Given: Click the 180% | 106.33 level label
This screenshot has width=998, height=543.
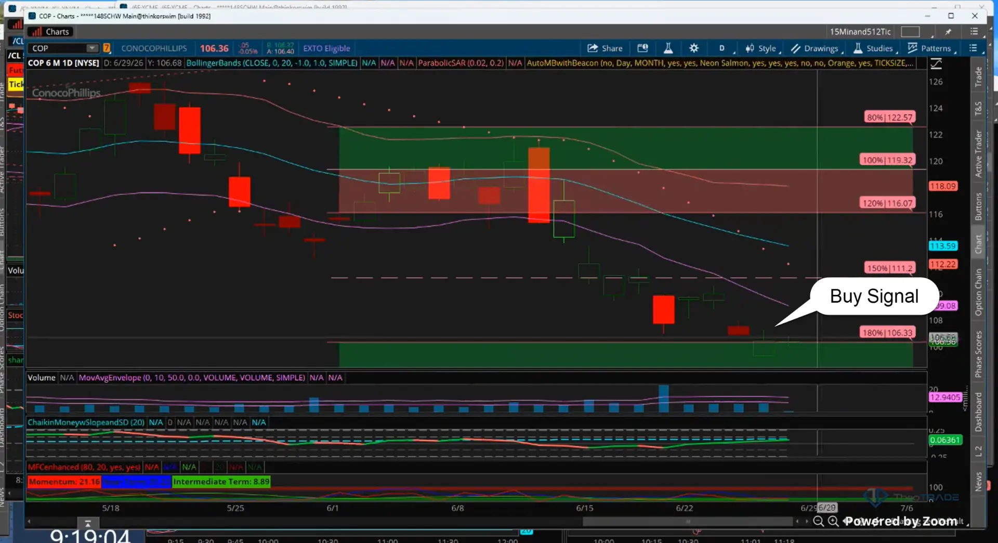Looking at the screenshot, I should 887,332.
